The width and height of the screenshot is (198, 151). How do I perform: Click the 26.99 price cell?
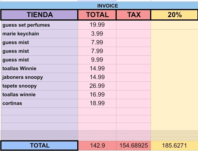click(97, 86)
